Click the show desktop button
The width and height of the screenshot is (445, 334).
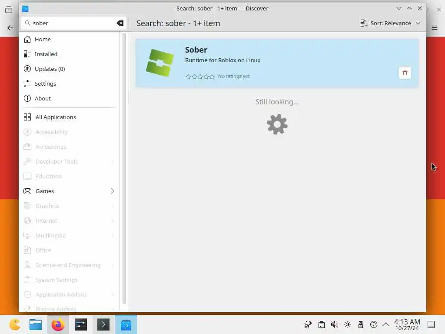(x=431, y=324)
